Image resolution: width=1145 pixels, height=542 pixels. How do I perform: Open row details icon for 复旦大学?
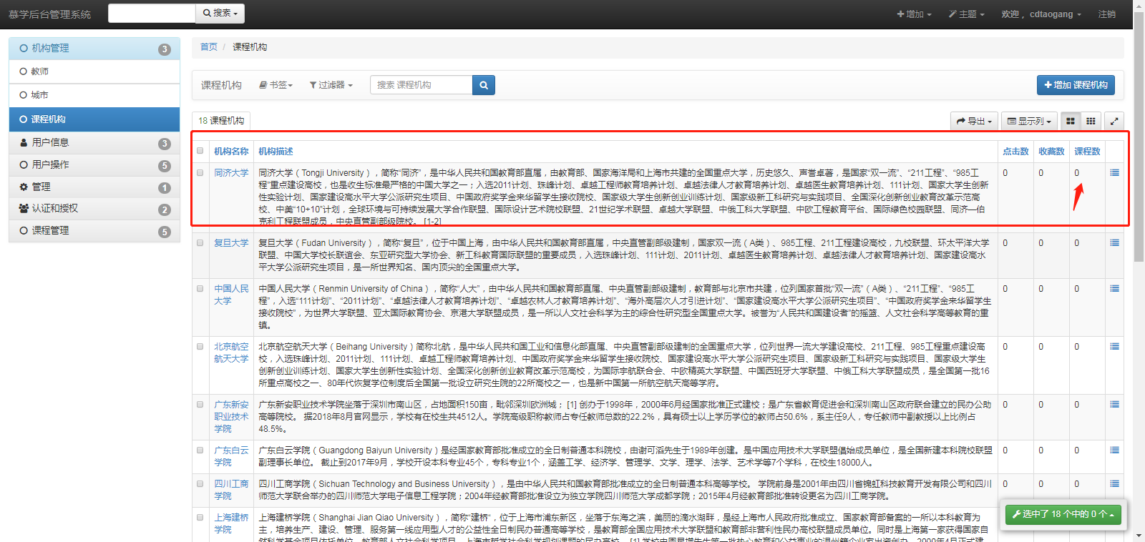[1114, 243]
